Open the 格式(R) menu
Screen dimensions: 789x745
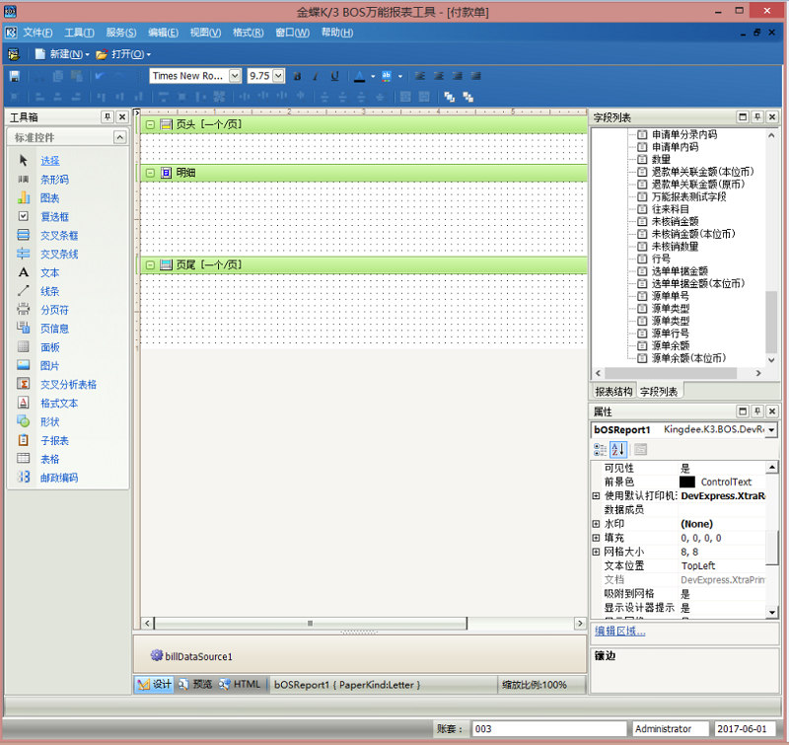tap(248, 33)
